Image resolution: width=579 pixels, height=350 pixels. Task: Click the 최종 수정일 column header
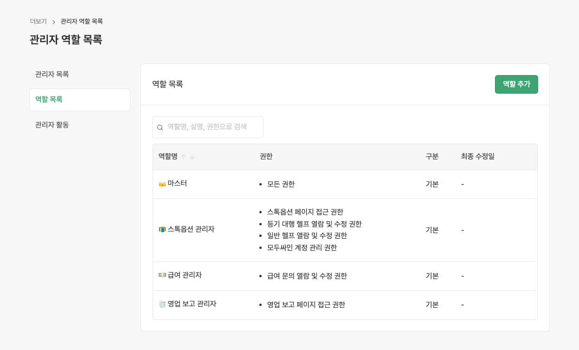click(477, 157)
